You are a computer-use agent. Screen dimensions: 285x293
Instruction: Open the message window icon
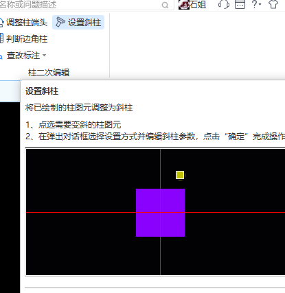tap(240, 4)
